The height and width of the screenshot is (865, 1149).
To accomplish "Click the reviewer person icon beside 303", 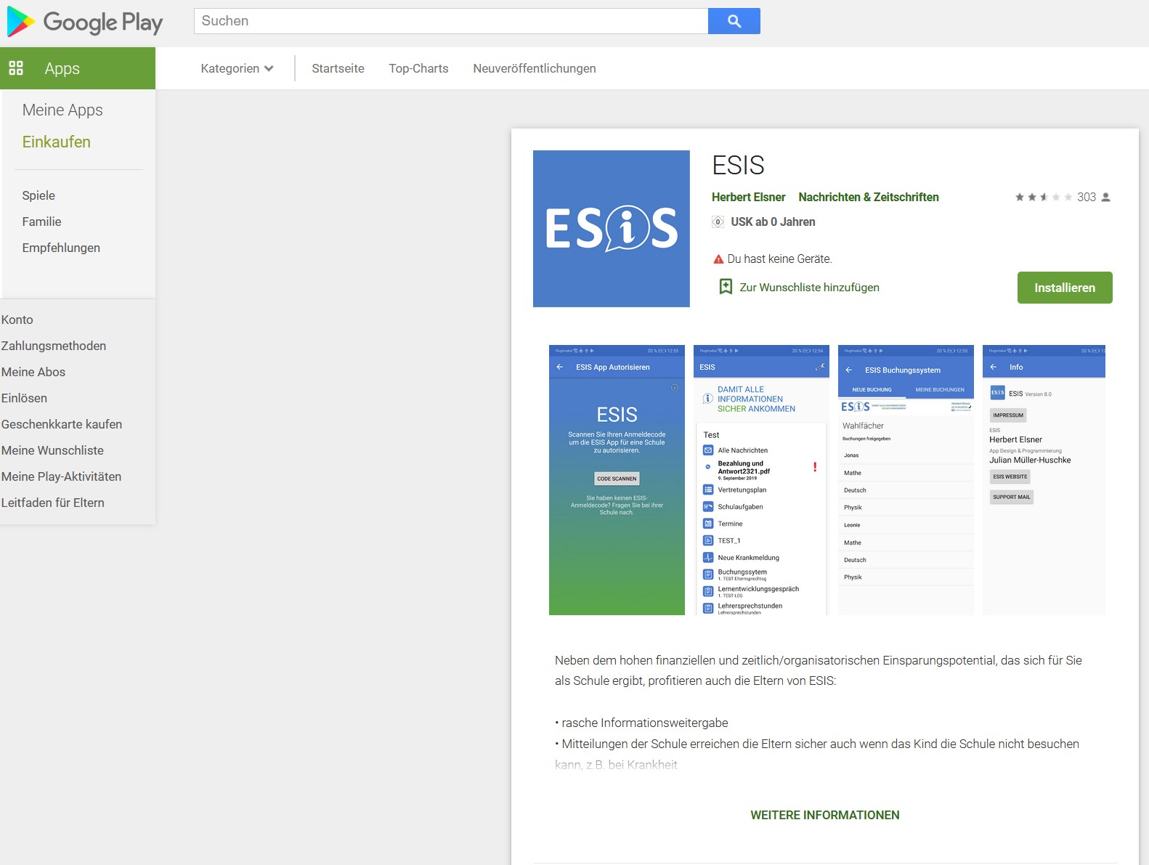I will tap(1106, 198).
